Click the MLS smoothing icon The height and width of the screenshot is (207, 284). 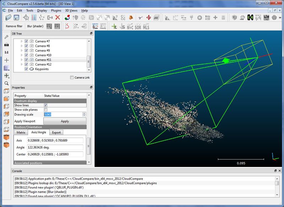click(x=146, y=27)
